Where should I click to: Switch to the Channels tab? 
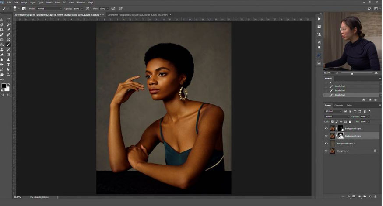coord(339,105)
